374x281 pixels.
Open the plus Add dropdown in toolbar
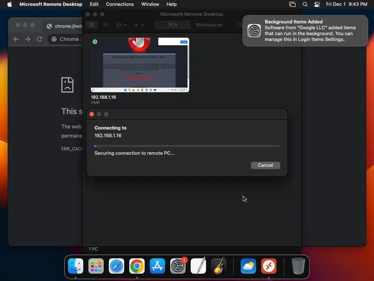tap(139, 25)
